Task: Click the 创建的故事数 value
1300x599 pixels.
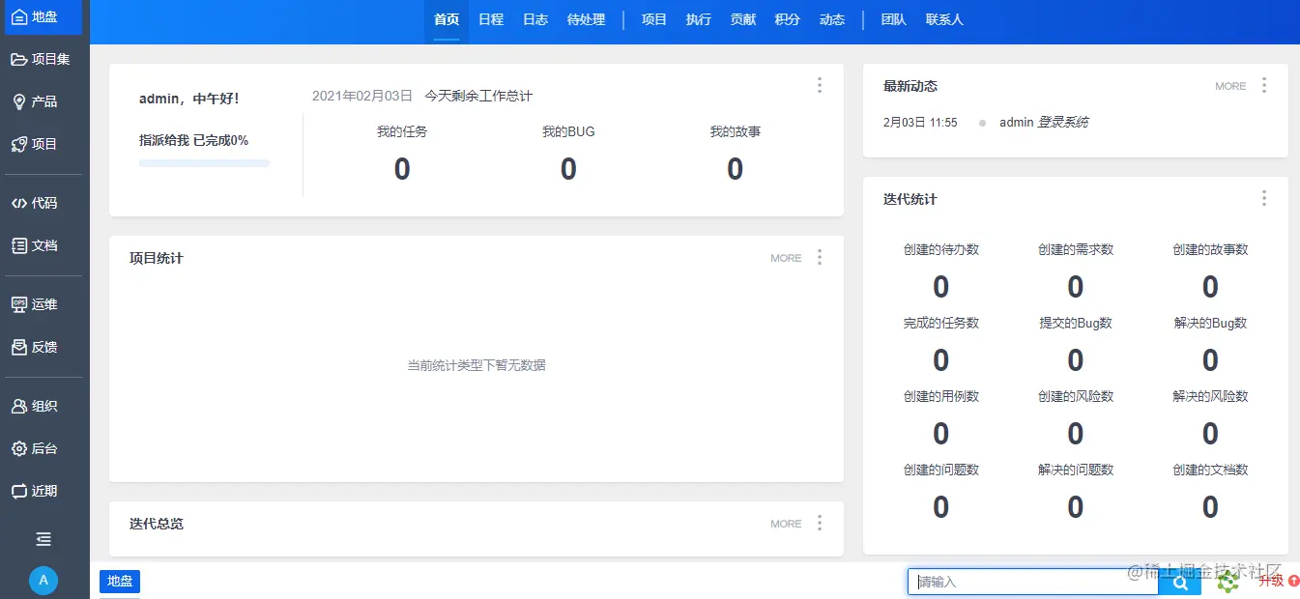Action: (x=1210, y=287)
